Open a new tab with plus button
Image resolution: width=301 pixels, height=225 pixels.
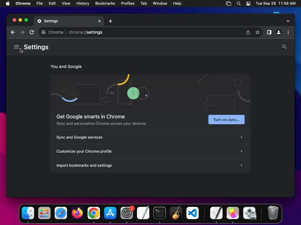pyautogui.click(x=111, y=21)
